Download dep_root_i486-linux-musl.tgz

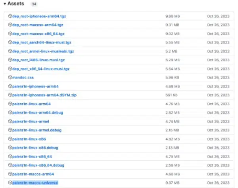click(38, 60)
